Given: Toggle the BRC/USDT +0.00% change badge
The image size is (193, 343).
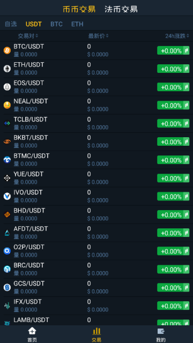Looking at the screenshot, I should pos(173,269).
